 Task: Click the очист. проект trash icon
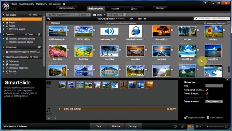pos(208,118)
